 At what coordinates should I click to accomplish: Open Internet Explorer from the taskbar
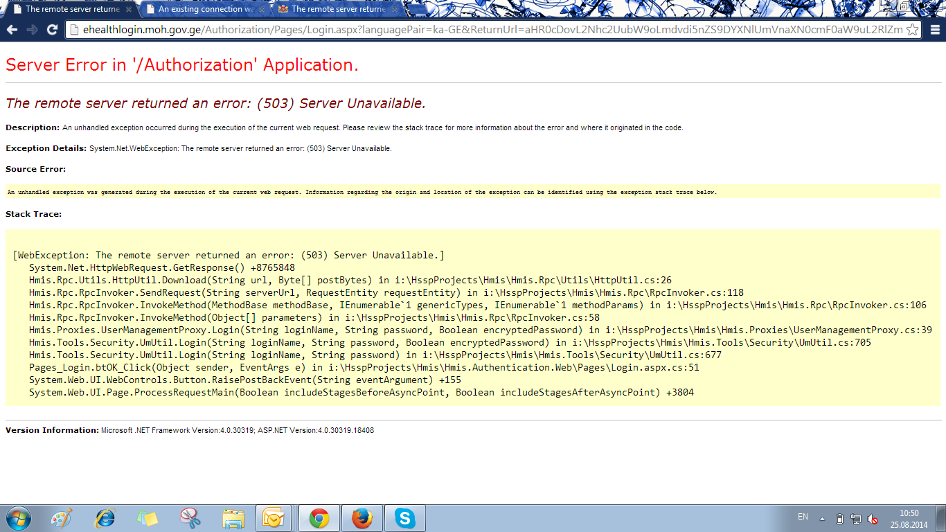[x=105, y=518]
